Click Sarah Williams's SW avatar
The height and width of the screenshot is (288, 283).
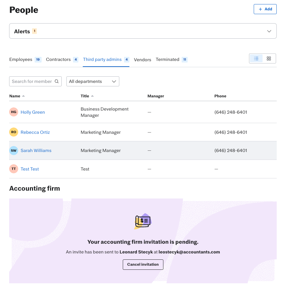[x=14, y=150]
